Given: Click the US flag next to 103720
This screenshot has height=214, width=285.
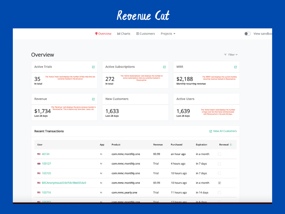Looking at the screenshot, I should (x=39, y=173).
